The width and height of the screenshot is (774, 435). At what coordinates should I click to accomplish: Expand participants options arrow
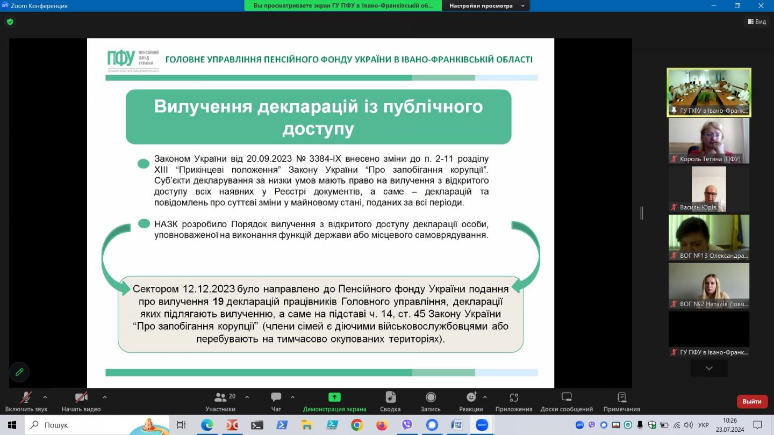pos(247,397)
